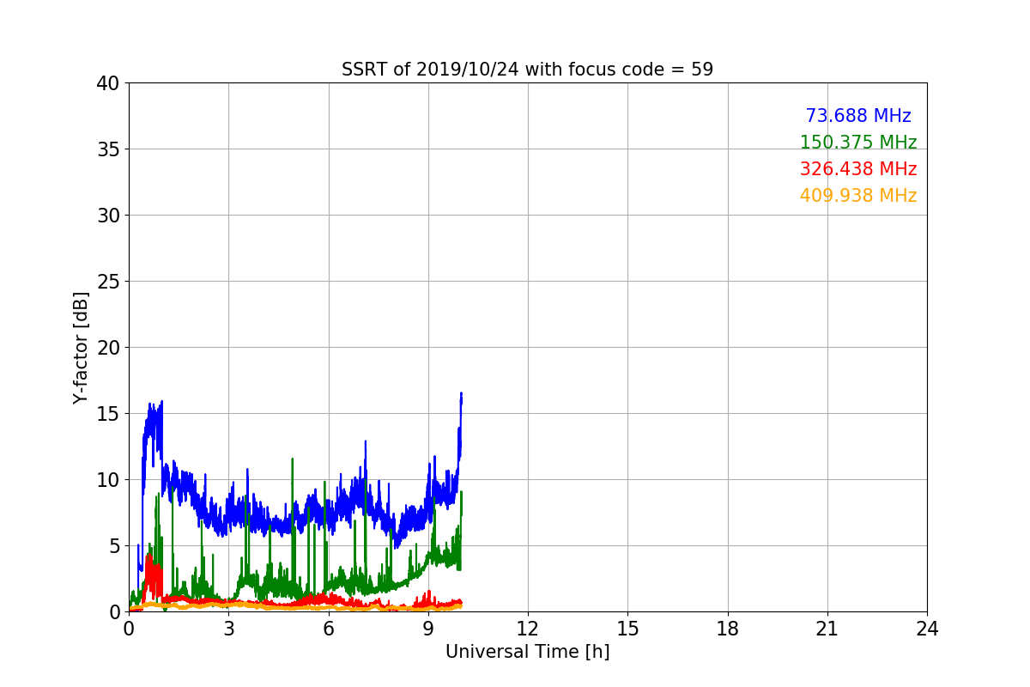Click the plot title mentioning focus code 59
The height and width of the screenshot is (687, 1030).
(x=527, y=70)
